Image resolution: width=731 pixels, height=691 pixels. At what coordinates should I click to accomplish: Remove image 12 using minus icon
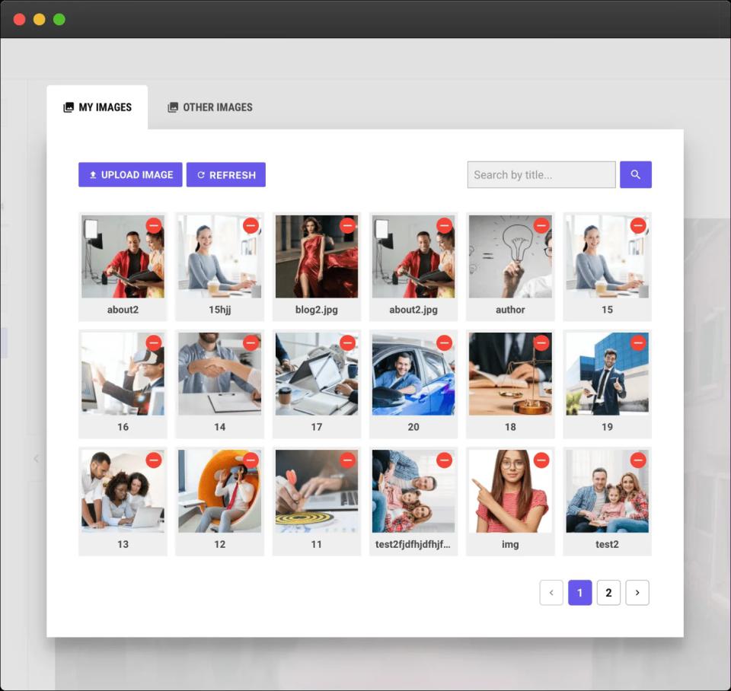[x=251, y=460]
